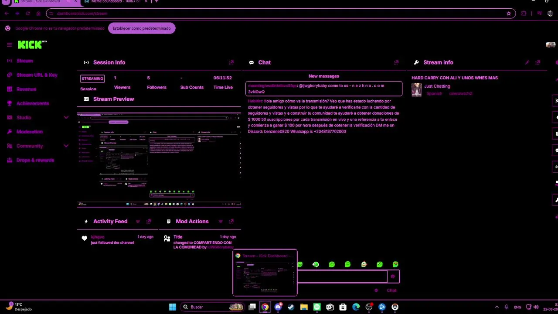This screenshot has height=314, width=558.
Task: Reload the page in browser toolbar
Action: pyautogui.click(x=28, y=14)
